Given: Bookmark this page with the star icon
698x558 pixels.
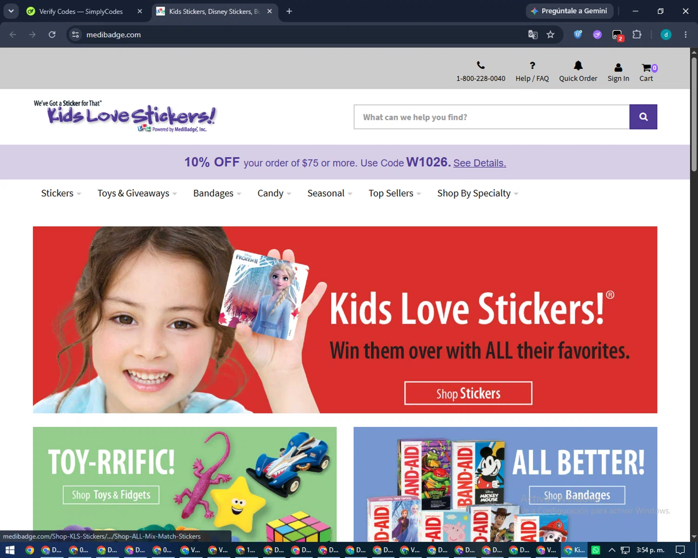Looking at the screenshot, I should [550, 34].
